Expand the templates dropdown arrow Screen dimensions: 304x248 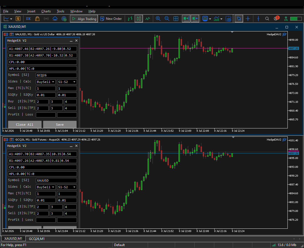coord(221,19)
